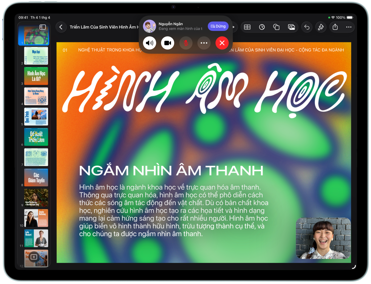Toggle the FaceTime camera on or off

(x=168, y=43)
